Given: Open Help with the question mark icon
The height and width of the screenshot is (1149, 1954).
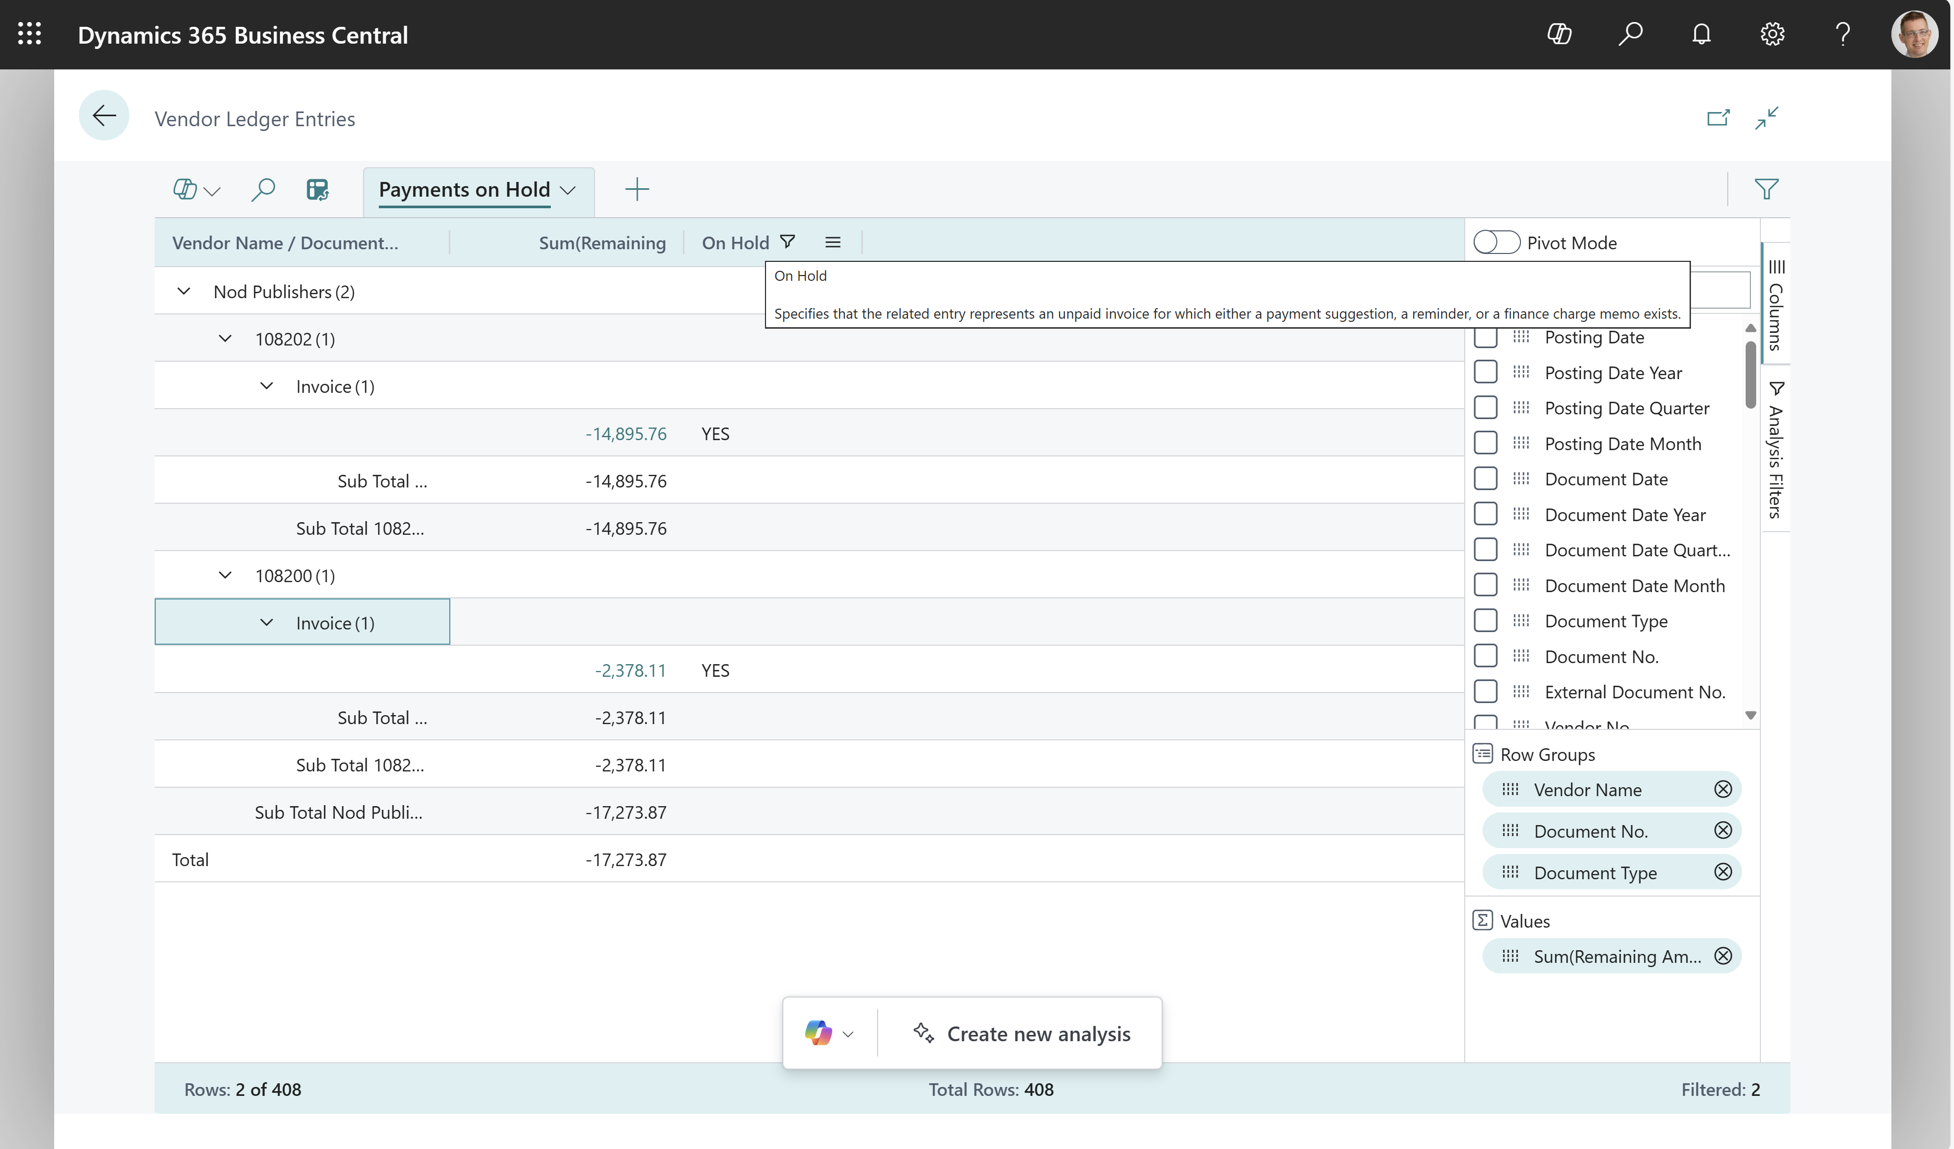Looking at the screenshot, I should tap(1843, 34).
